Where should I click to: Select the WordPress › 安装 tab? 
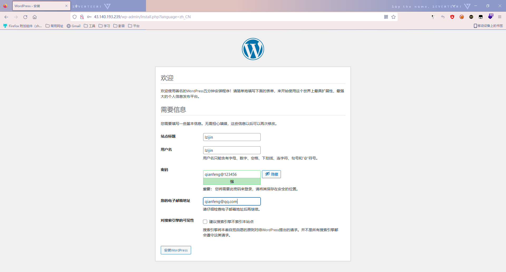click(x=41, y=6)
